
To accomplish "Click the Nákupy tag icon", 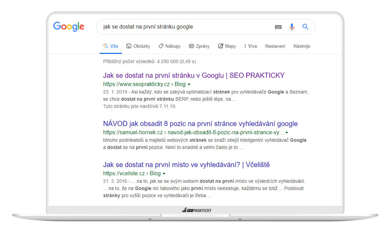I will pyautogui.click(x=161, y=46).
